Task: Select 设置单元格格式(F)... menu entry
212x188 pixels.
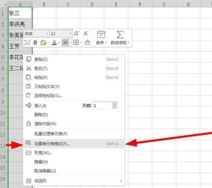Action: point(74,144)
